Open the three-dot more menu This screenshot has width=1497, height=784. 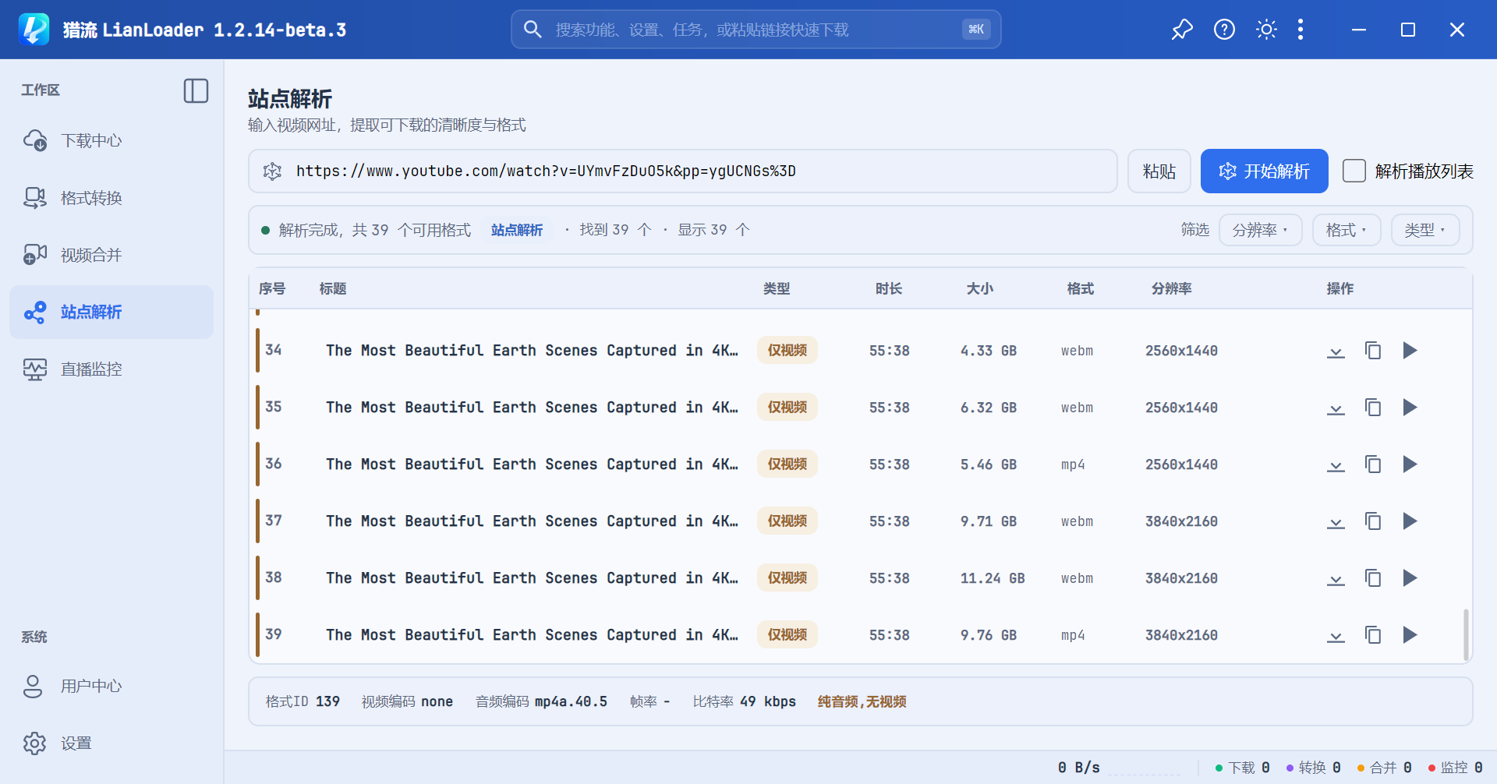(1301, 30)
